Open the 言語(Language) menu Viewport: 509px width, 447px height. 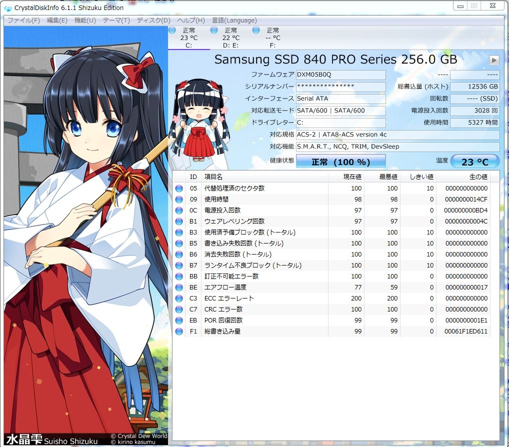(x=234, y=20)
